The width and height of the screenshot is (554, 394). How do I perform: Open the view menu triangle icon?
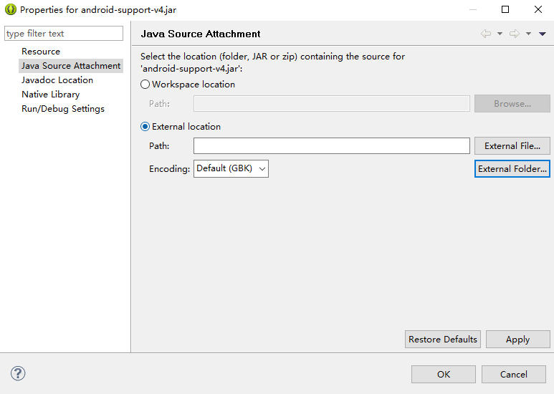coord(543,34)
